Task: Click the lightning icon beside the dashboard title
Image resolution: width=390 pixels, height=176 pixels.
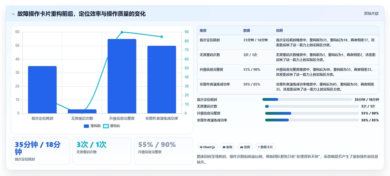Action: point(13,14)
